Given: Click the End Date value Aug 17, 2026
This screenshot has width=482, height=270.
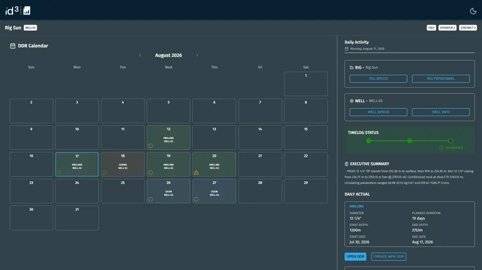Looking at the screenshot, I should point(422,242).
